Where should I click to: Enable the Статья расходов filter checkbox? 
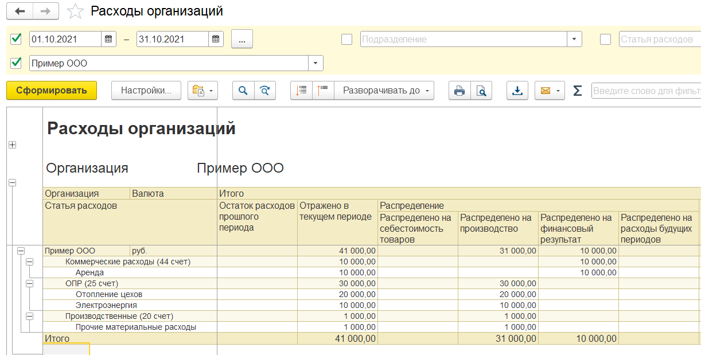tap(605, 39)
